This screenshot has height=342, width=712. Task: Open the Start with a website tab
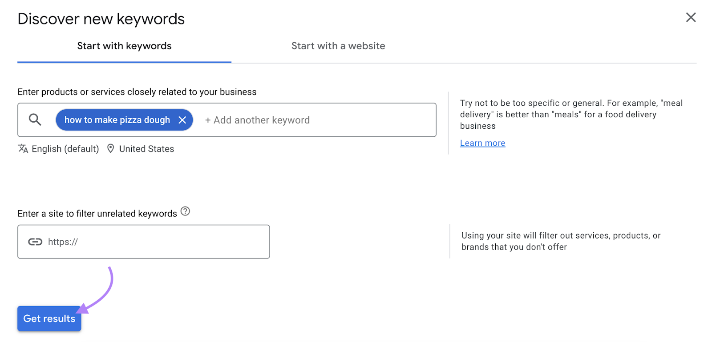[338, 46]
